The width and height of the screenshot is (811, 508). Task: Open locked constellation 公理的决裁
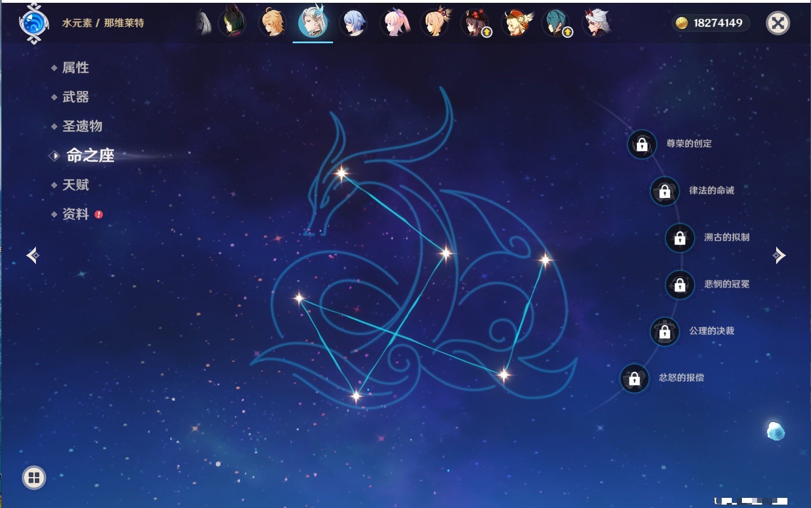point(664,331)
